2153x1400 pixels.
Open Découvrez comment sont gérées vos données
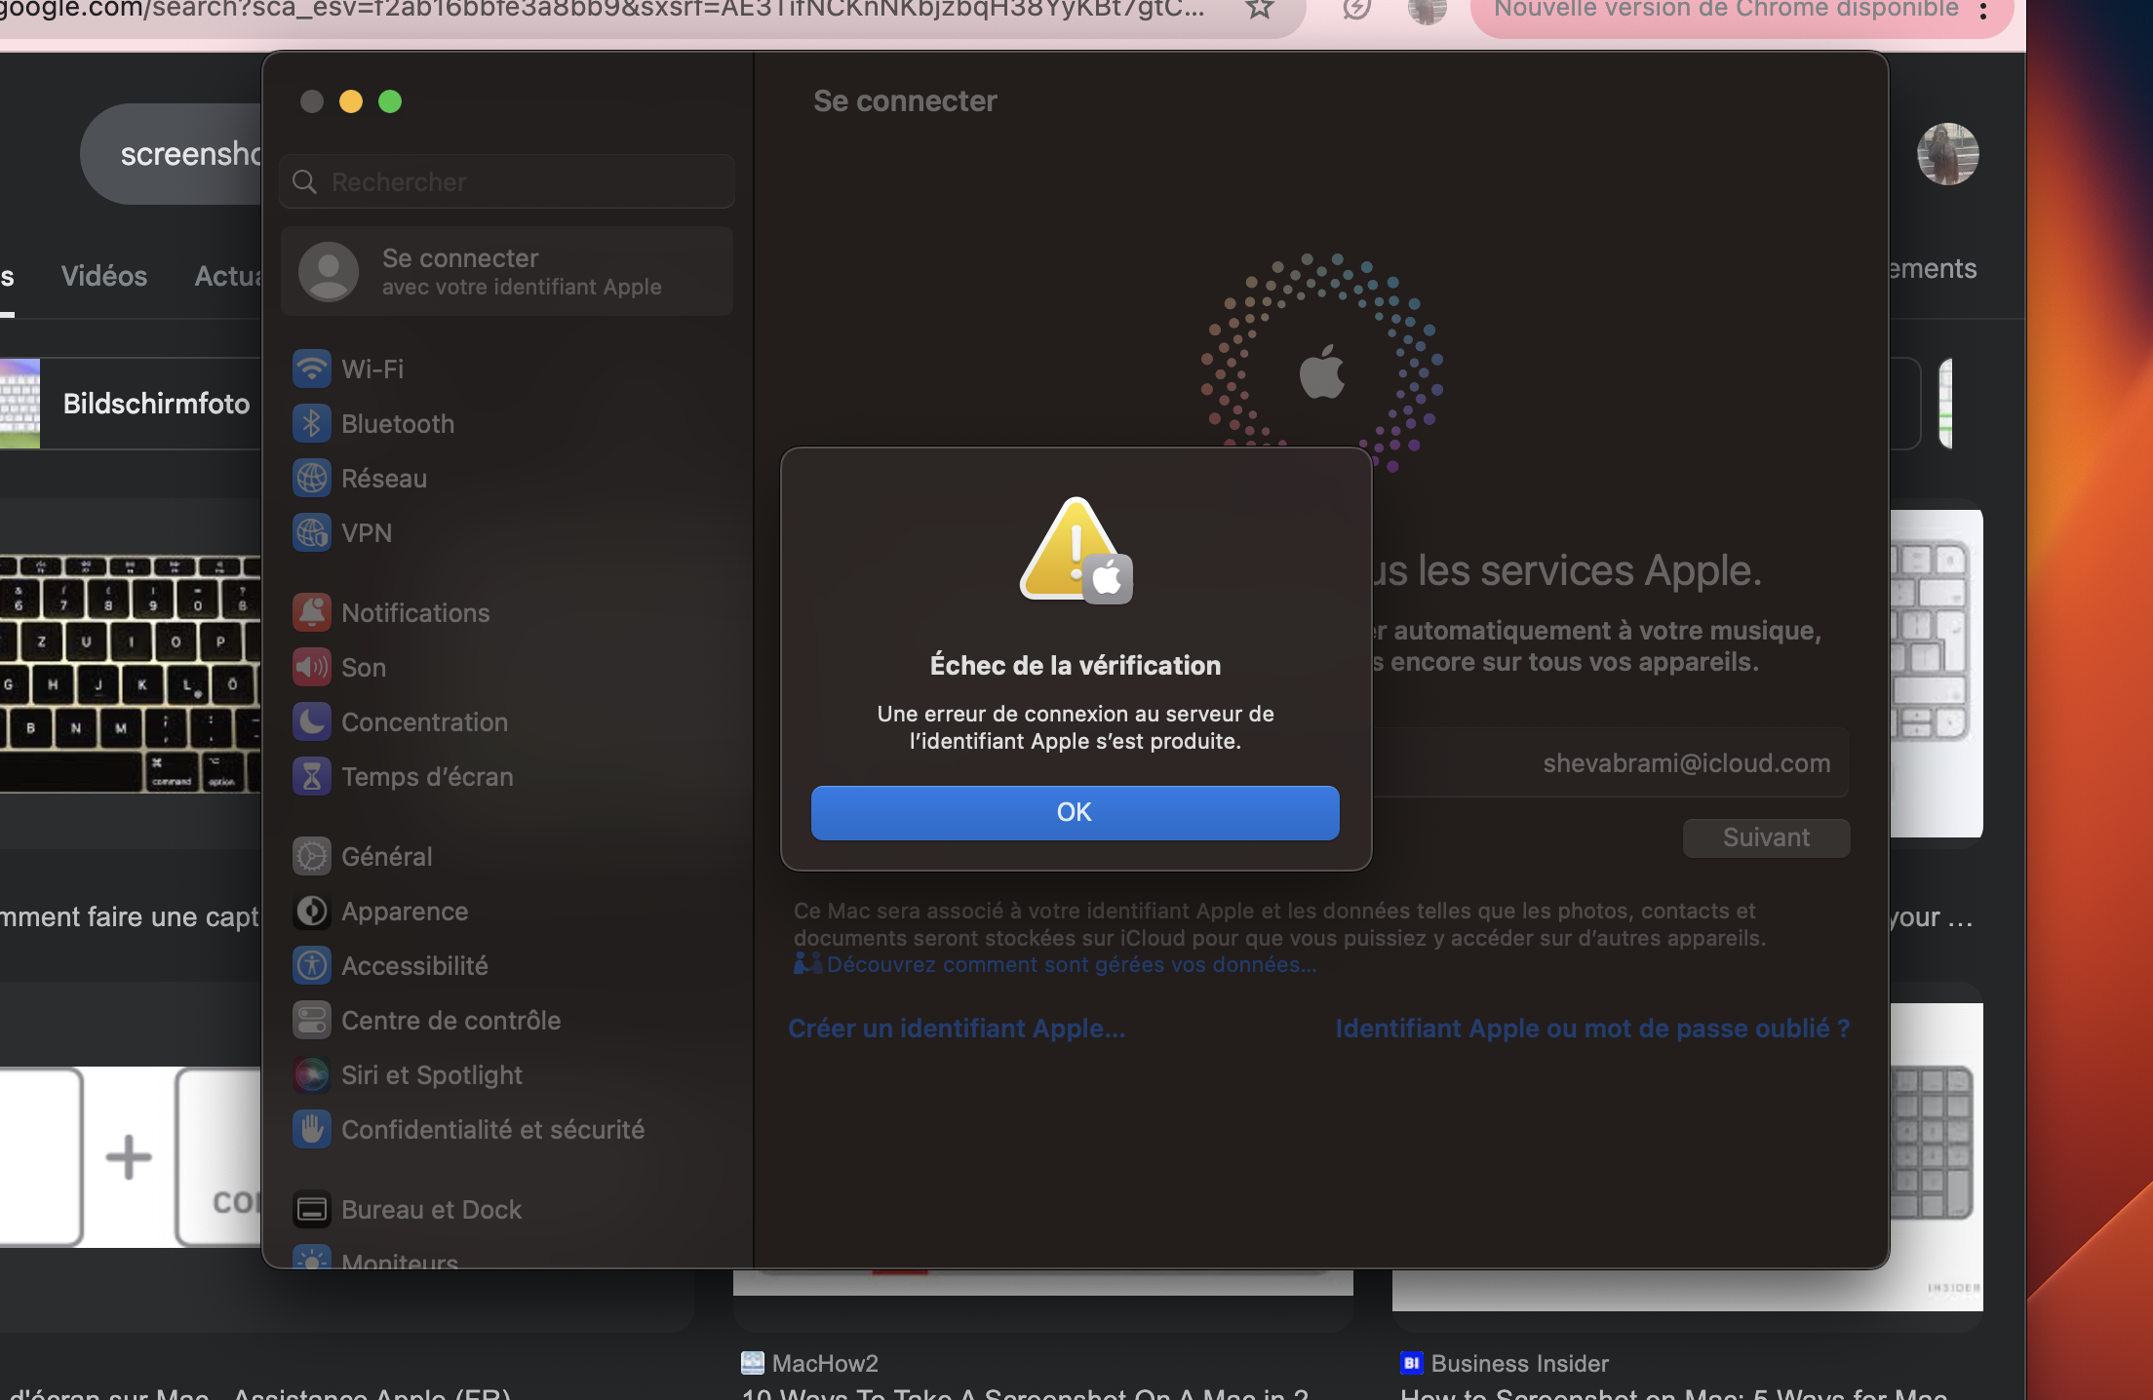tap(1071, 964)
